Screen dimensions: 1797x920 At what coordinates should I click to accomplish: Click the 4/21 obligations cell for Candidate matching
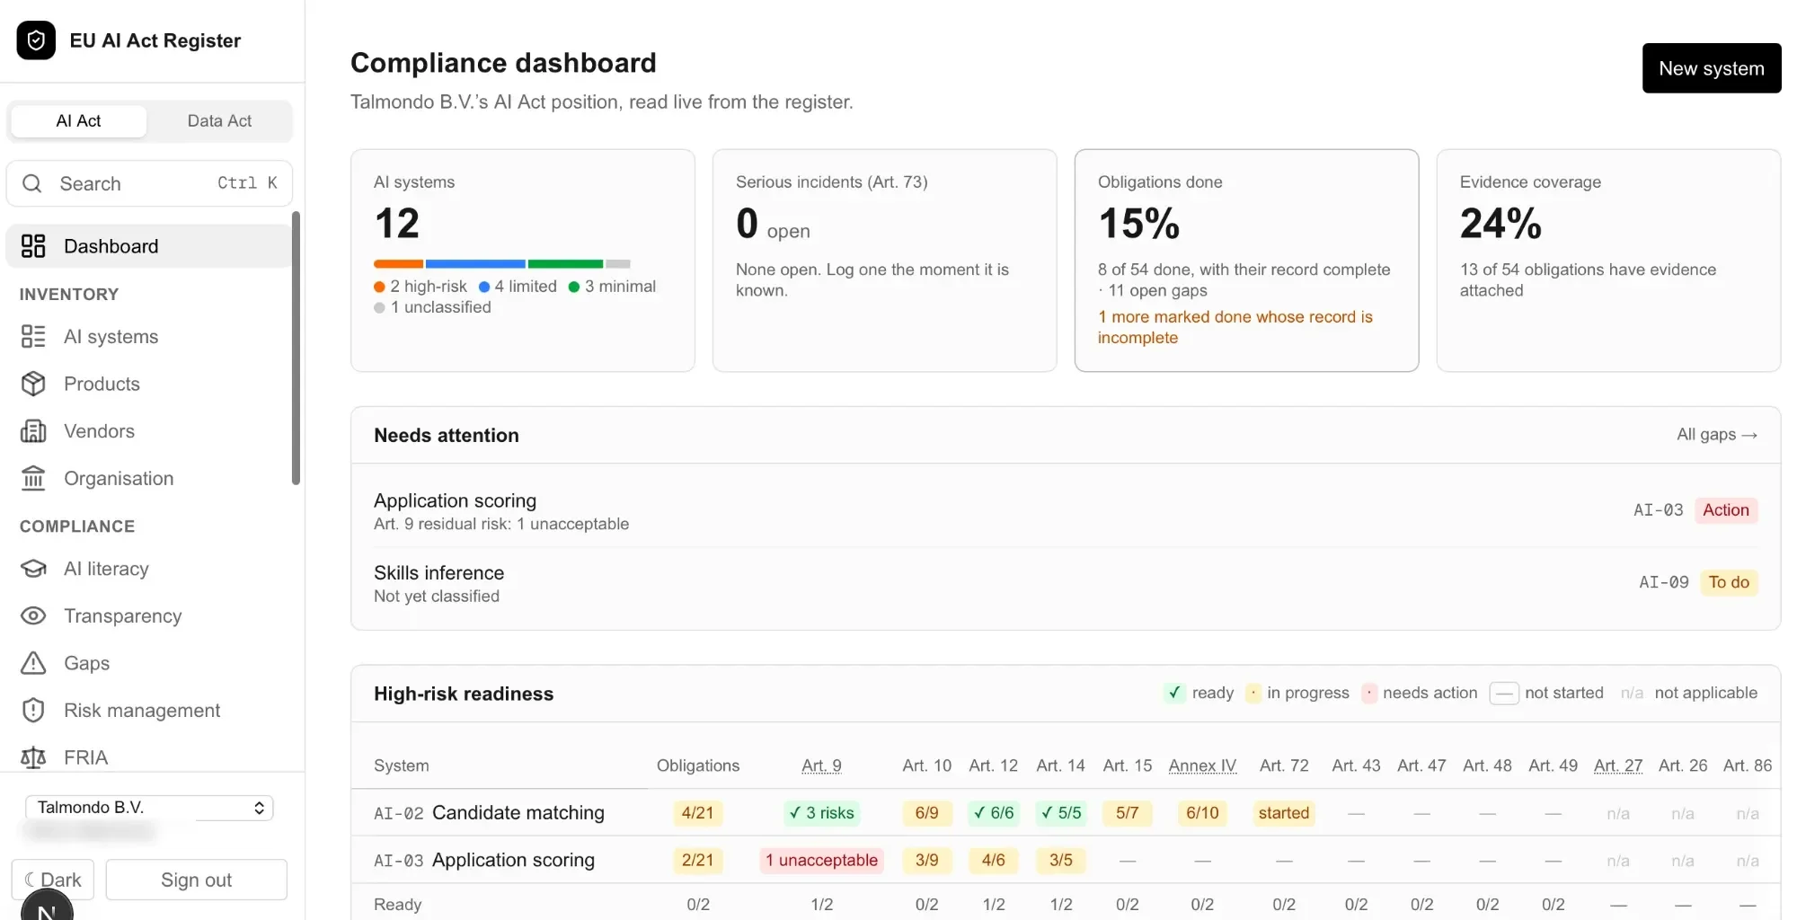[x=697, y=813]
